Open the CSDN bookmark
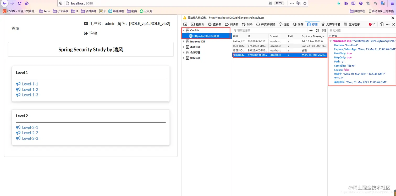The height and width of the screenshot is (196, 396). click(x=20, y=11)
